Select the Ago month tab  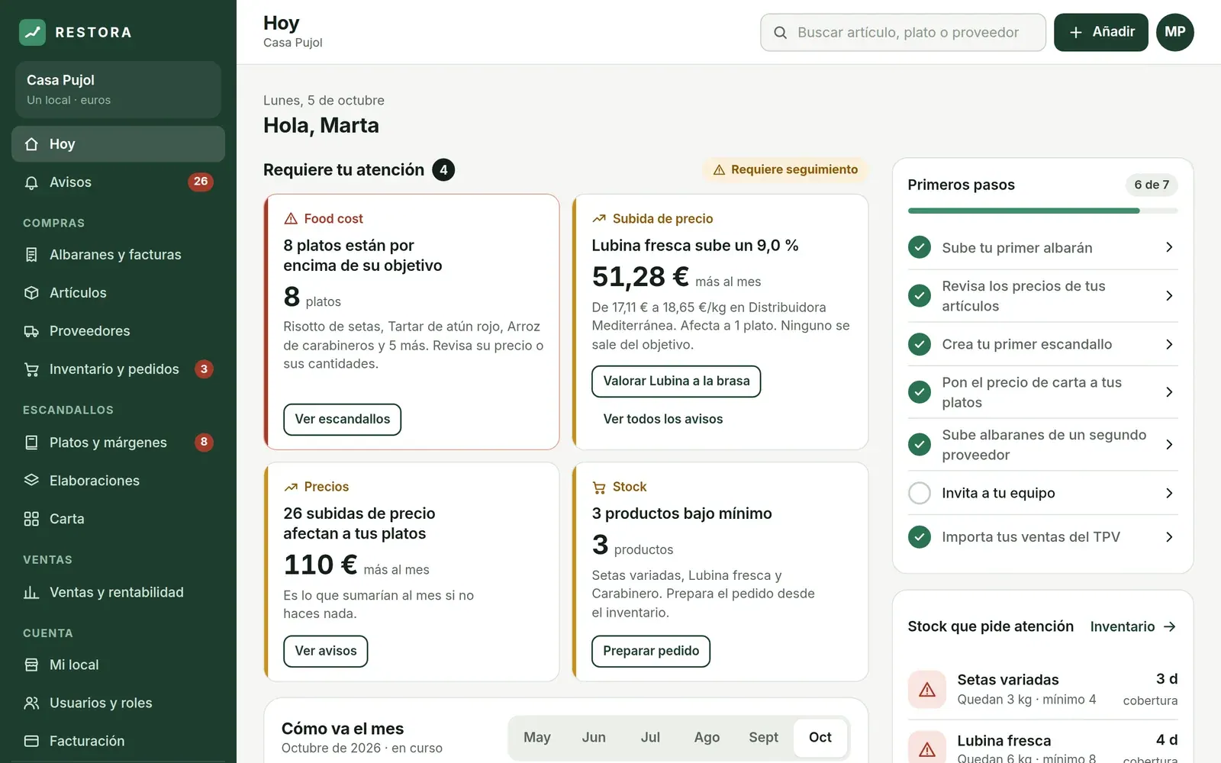[707, 737]
